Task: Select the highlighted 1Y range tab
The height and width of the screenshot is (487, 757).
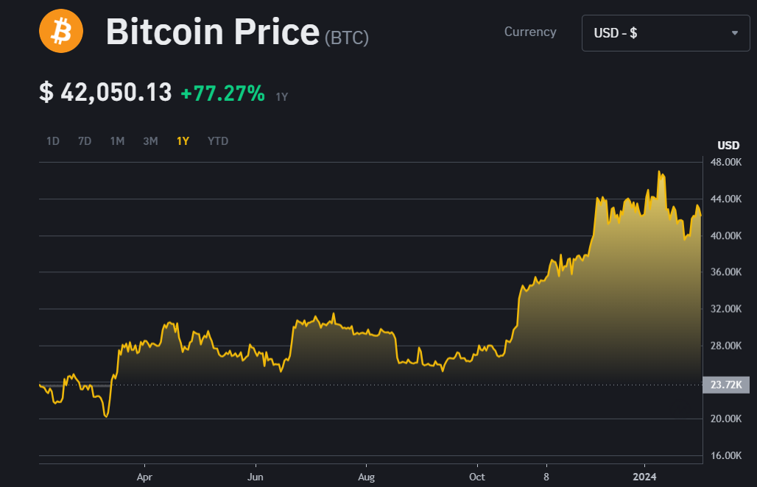Action: click(183, 141)
